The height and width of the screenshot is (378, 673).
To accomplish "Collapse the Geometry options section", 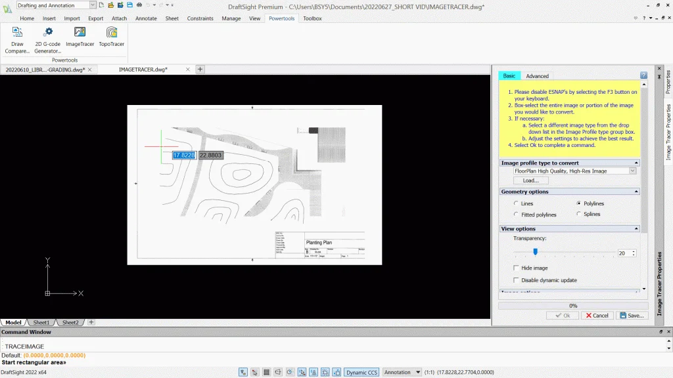I will click(x=636, y=192).
